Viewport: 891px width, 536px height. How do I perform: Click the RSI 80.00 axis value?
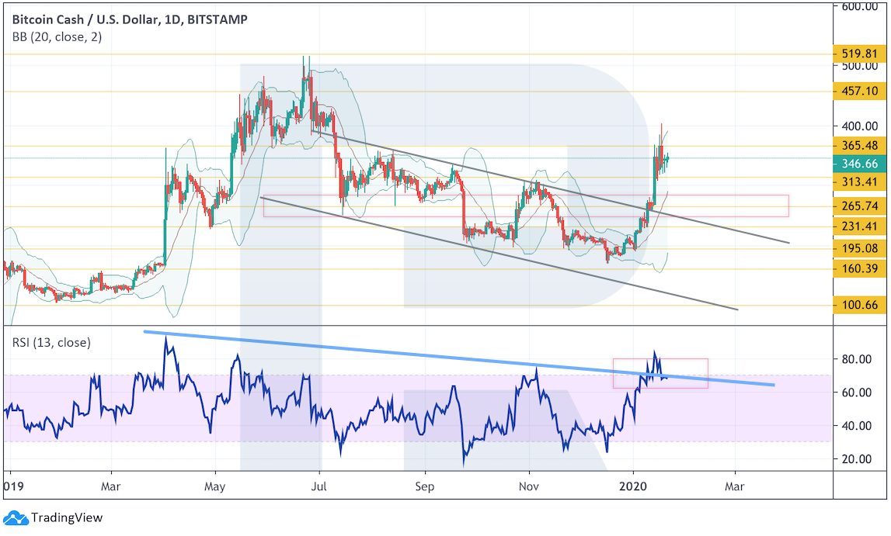click(x=856, y=359)
